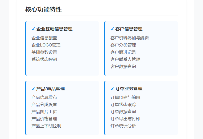Select the 产品信息发布 list item

(44, 98)
